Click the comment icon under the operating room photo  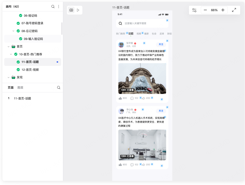pyautogui.click(x=132, y=164)
